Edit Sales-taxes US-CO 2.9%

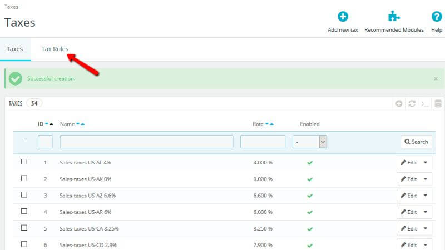409,244
